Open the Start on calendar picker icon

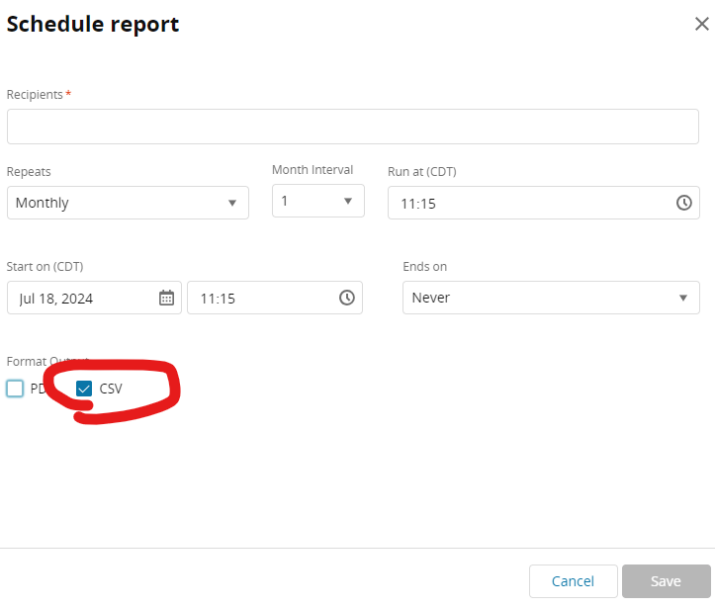tap(166, 298)
